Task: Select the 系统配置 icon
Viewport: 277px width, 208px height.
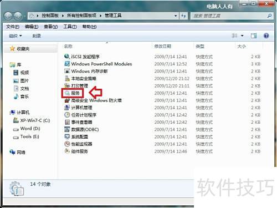Action: [x=66, y=136]
